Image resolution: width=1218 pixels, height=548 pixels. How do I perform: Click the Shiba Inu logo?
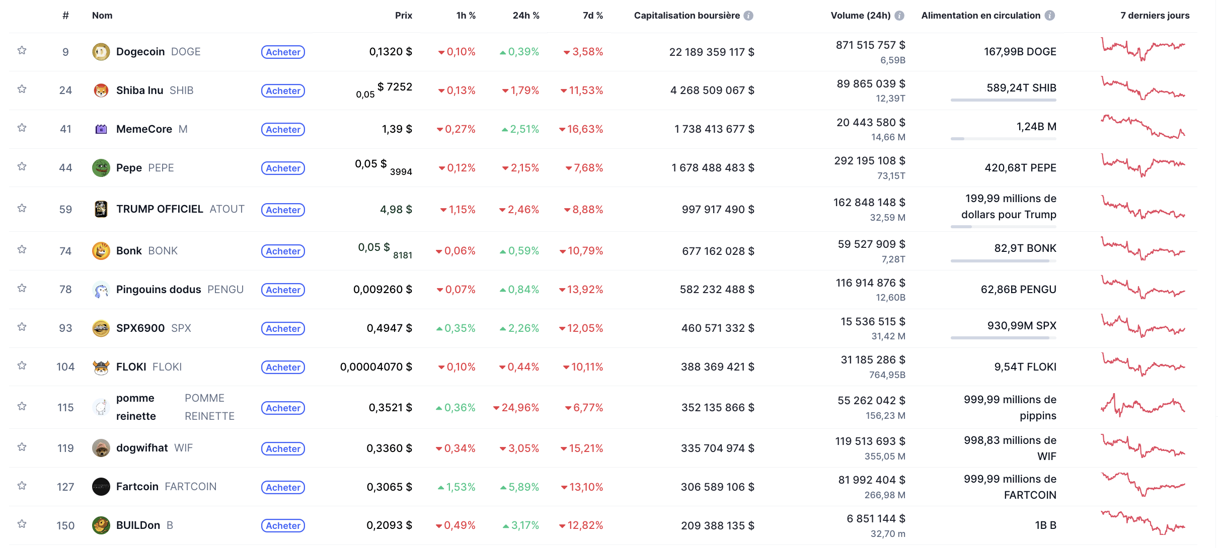pyautogui.click(x=101, y=90)
